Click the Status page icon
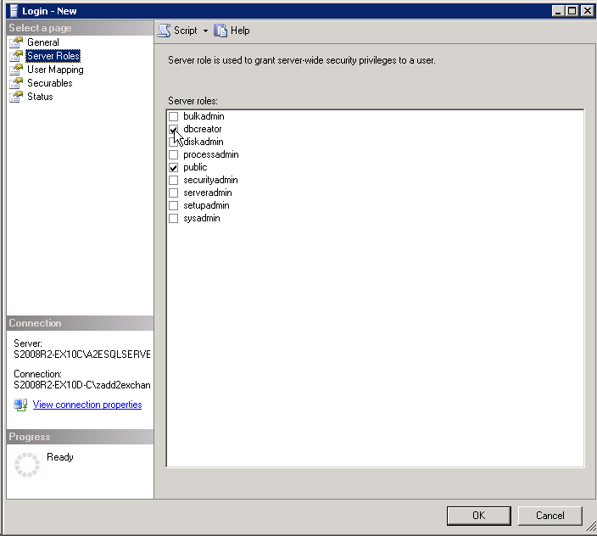 tap(16, 97)
